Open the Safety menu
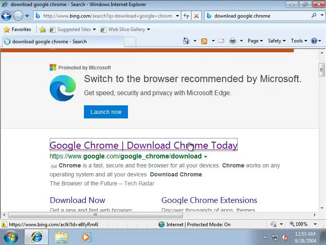The image size is (326, 245). (277, 41)
